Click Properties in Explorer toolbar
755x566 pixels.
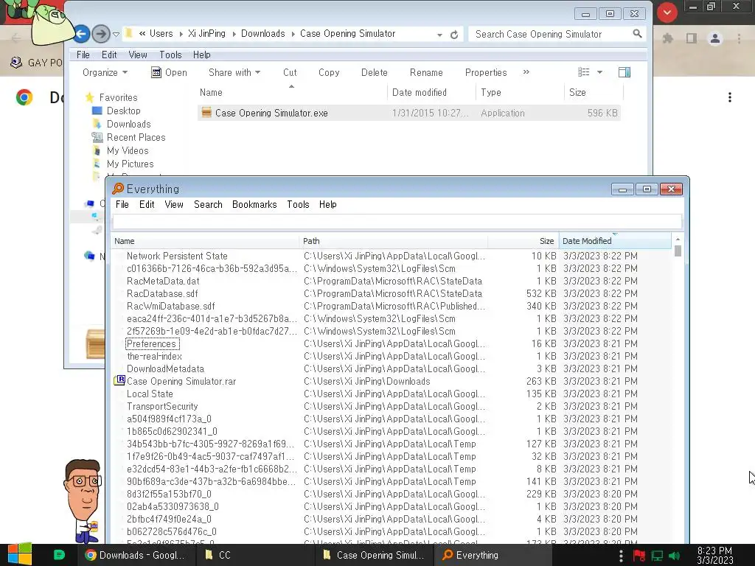486,72
